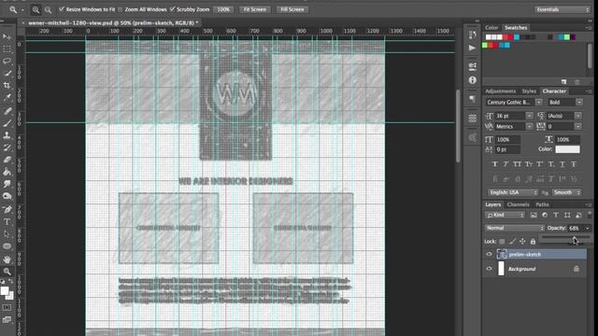
Task: Open the Kind layer filter dropdown
Action: [x=505, y=216]
